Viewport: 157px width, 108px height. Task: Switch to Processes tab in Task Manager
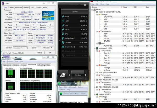click(x=16, y=65)
